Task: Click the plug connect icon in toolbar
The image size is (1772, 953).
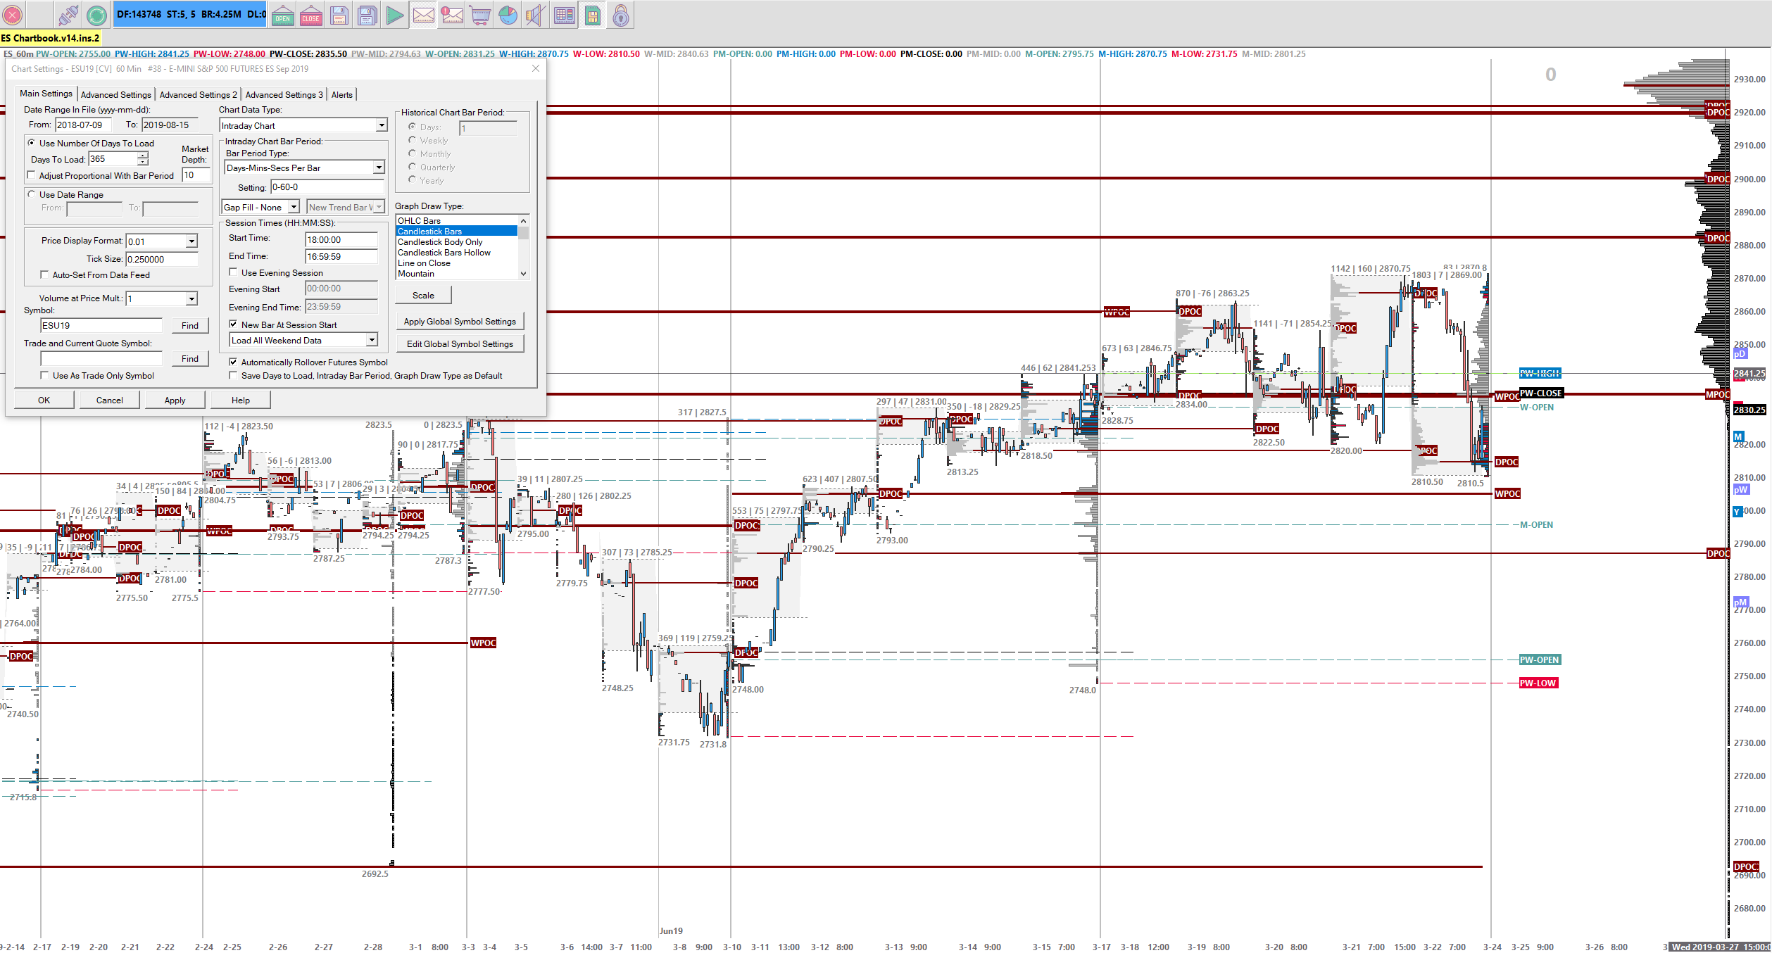Action: [68, 15]
